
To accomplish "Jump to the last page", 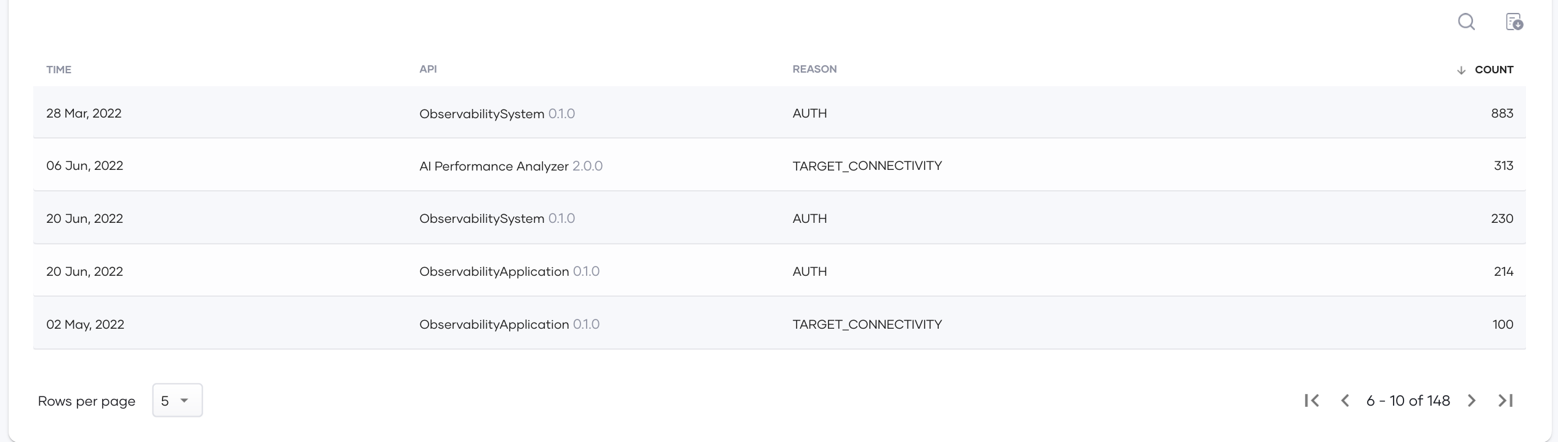I will tap(1506, 401).
